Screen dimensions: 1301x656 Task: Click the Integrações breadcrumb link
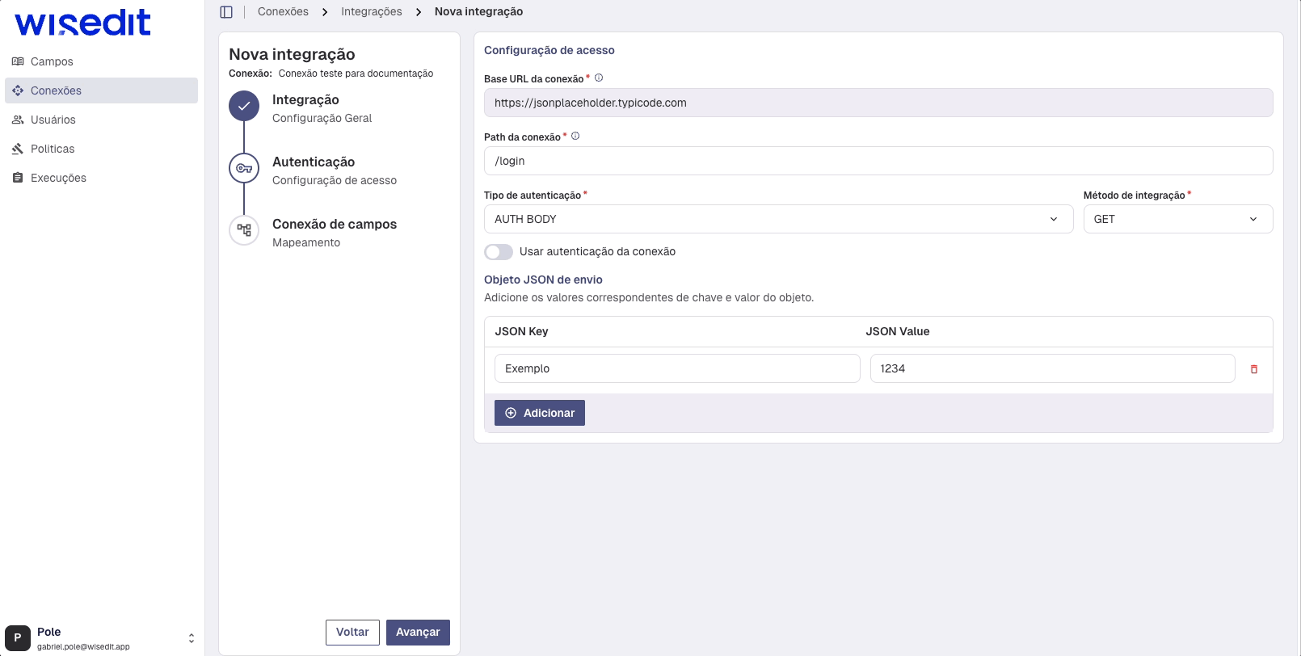pyautogui.click(x=371, y=12)
